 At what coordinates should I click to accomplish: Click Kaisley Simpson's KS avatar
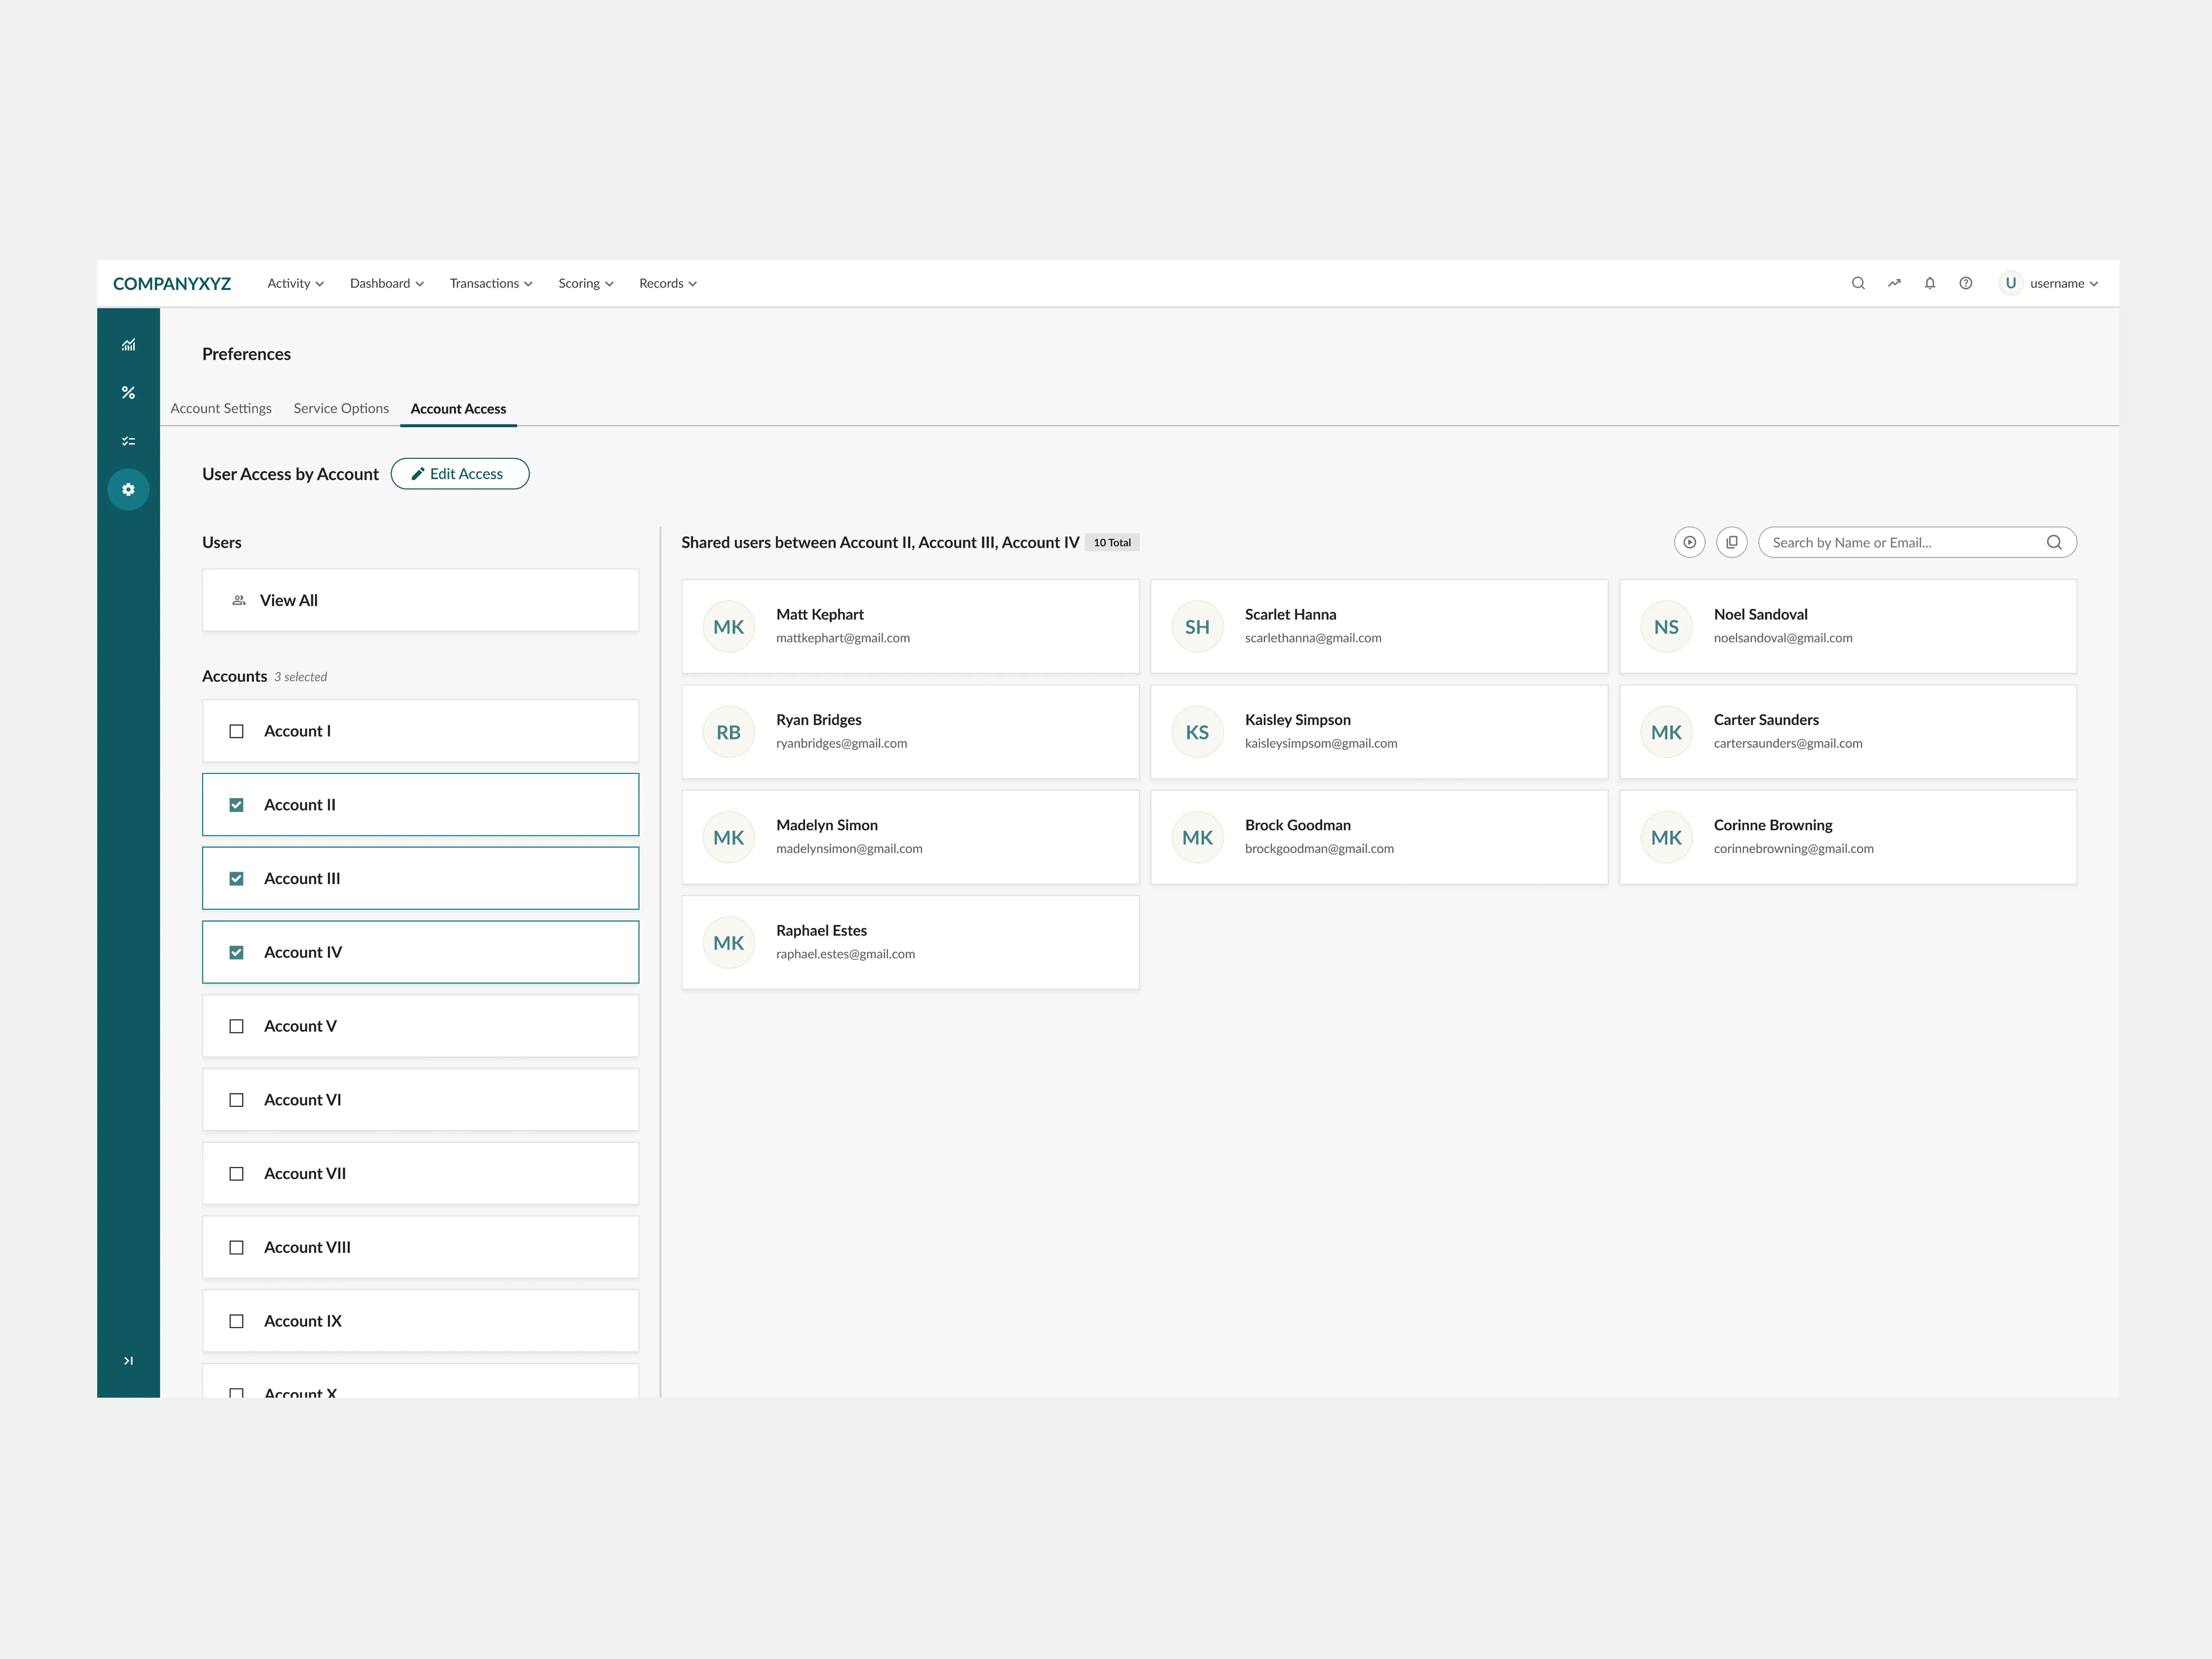(1198, 732)
